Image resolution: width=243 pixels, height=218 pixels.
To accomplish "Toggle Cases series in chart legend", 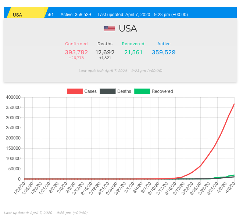I will (75, 91).
